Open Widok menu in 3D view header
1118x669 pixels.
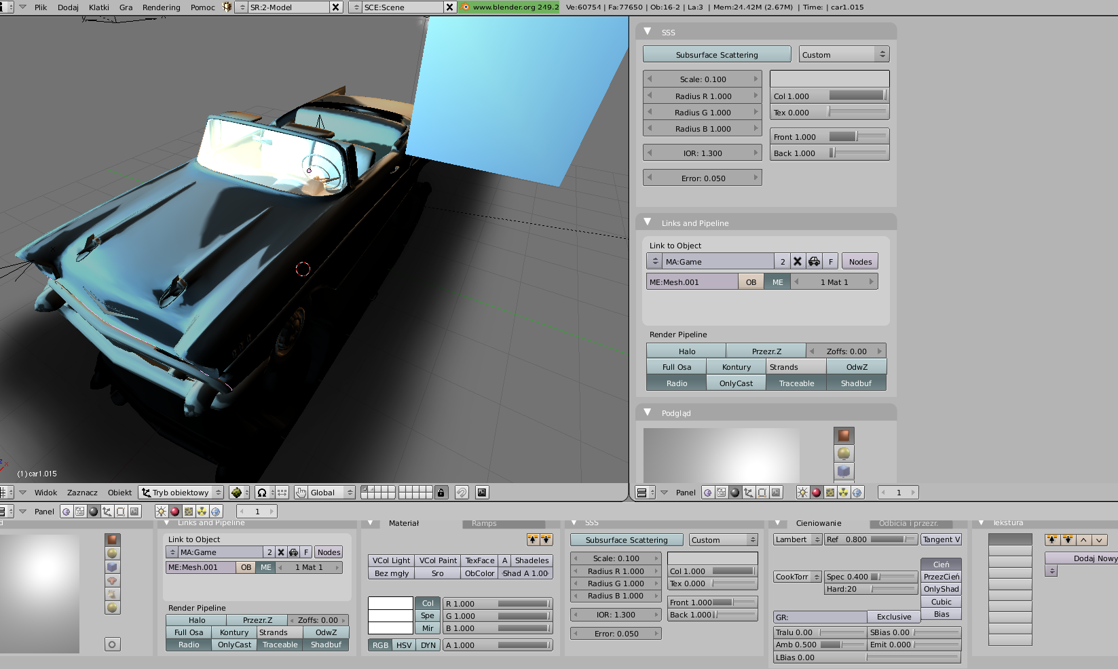point(46,493)
